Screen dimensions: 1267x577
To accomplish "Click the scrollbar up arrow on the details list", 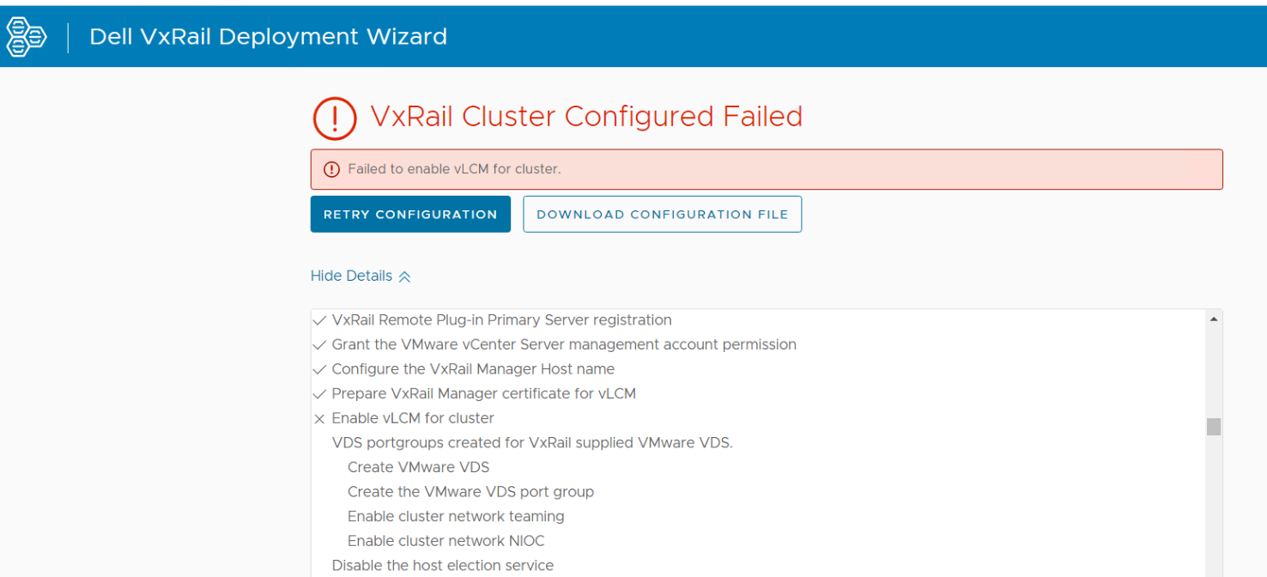I will click(1213, 318).
